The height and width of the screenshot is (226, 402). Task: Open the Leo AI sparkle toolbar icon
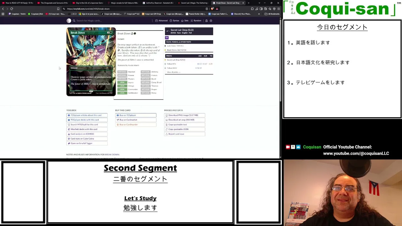(x=270, y=9)
